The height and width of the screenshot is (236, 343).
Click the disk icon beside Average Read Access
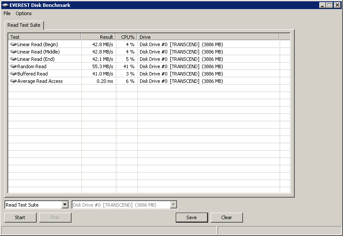pyautogui.click(x=13, y=81)
